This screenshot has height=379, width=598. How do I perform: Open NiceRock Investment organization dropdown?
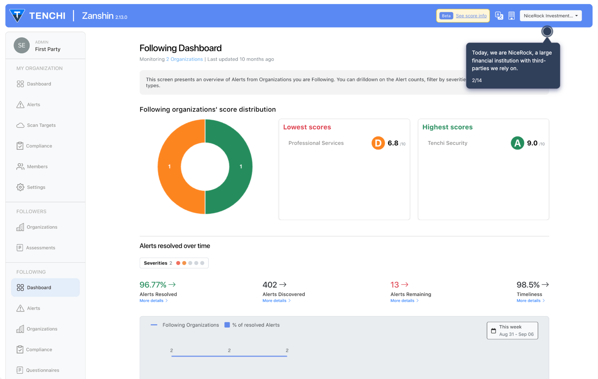point(550,16)
